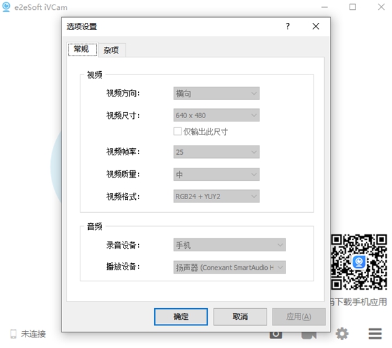Click the iVCam snapshot camera icon
This screenshot has height=348, width=392.
coord(276,335)
